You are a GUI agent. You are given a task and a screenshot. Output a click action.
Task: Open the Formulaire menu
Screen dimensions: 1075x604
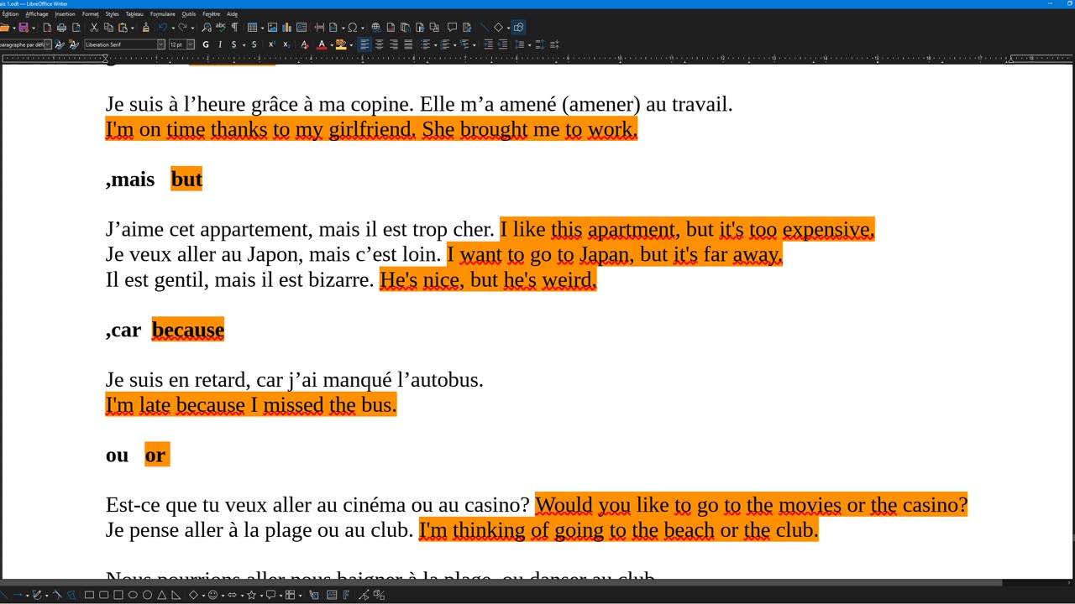(163, 14)
